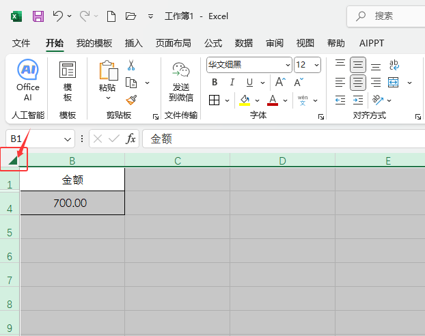The height and width of the screenshot is (336, 425).
Task: Open the 剪贴板 dialog launcher
Action: pyautogui.click(x=156, y=117)
